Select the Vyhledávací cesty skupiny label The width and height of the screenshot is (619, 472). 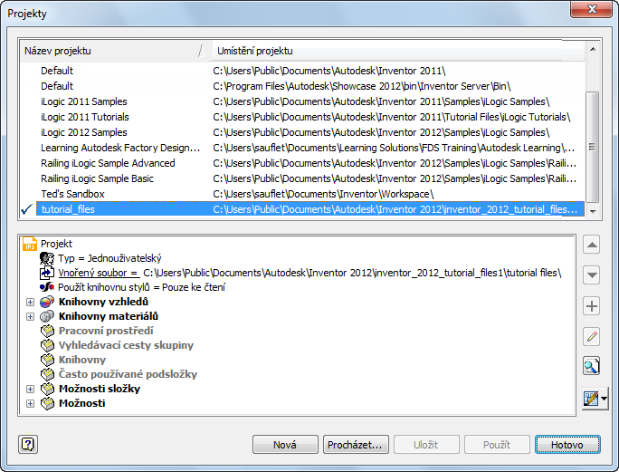127,345
